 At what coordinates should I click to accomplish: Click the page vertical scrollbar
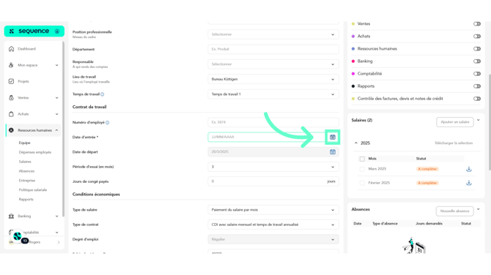tap(490, 122)
